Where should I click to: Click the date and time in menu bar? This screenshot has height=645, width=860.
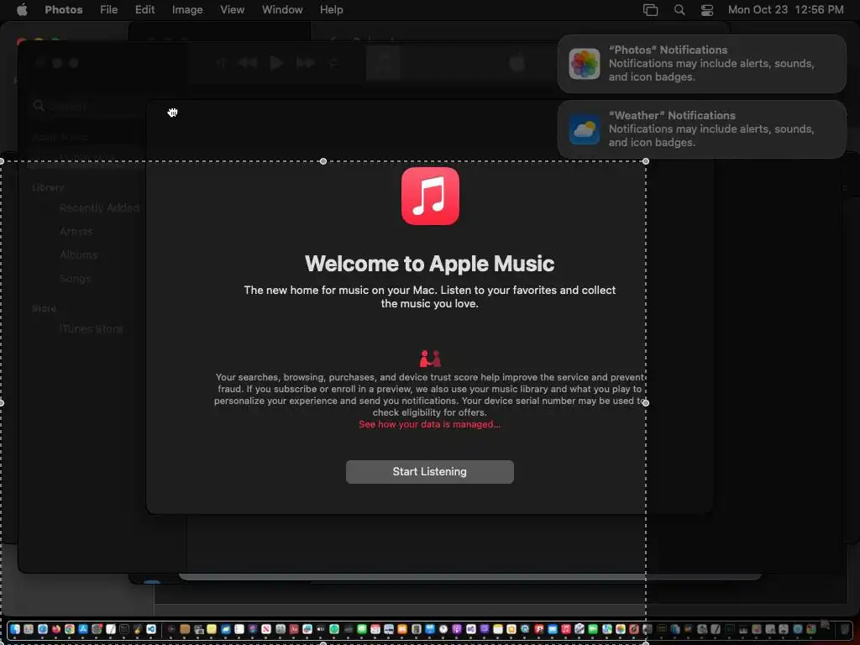(x=785, y=9)
